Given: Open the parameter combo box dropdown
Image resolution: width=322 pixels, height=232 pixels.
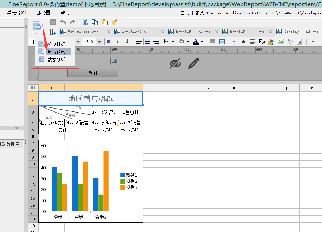Looking at the screenshot, I should (x=114, y=61).
